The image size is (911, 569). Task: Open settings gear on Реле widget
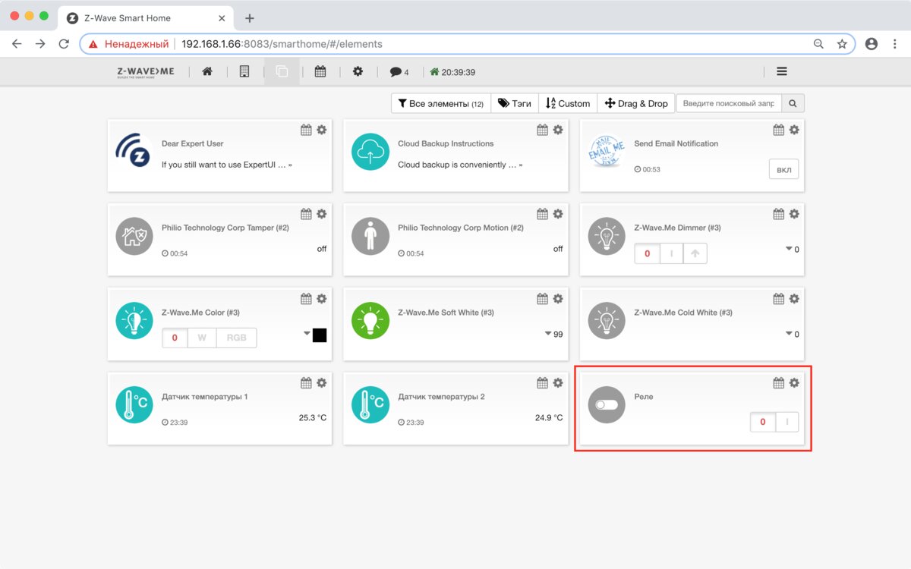pos(794,383)
